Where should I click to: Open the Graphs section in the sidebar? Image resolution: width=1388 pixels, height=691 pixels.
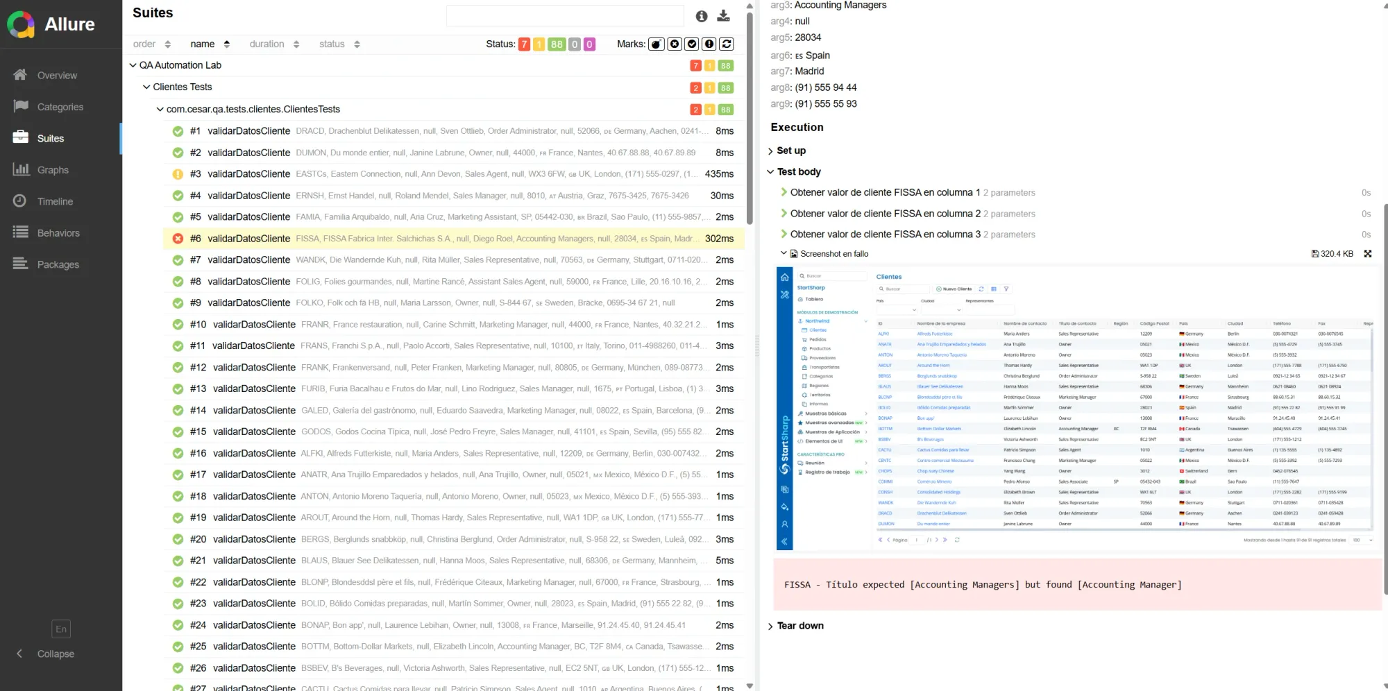[53, 169]
